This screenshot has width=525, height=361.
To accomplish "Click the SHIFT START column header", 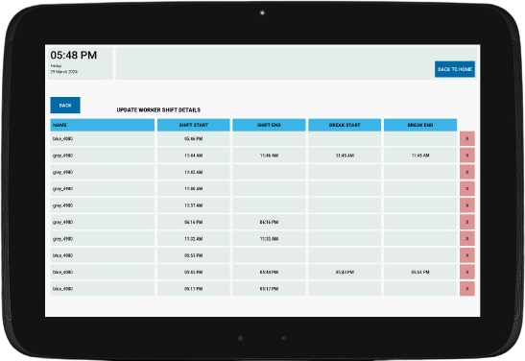I will (194, 125).
